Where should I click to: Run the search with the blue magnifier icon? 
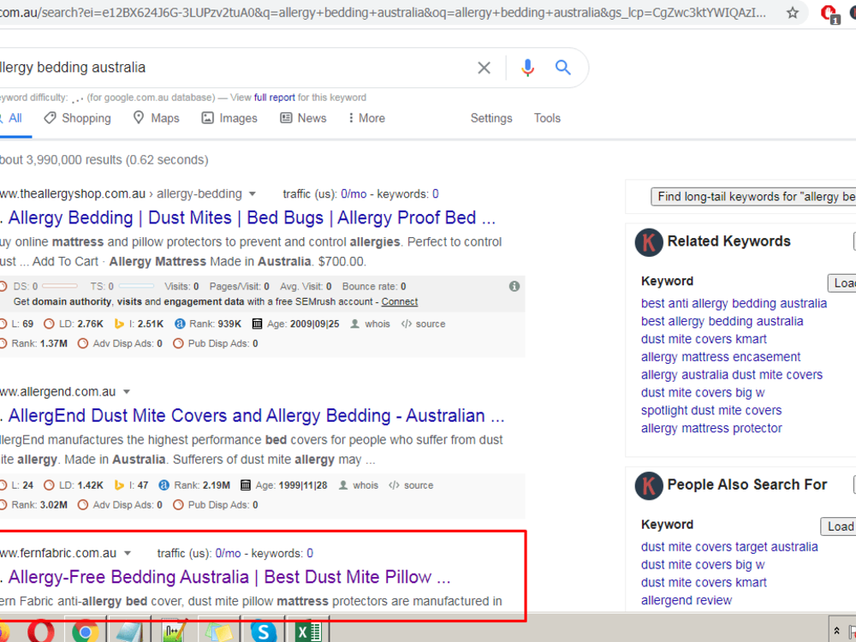[x=563, y=68]
